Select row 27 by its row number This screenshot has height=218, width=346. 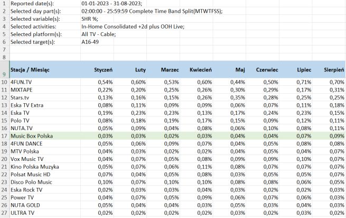(x=4, y=213)
